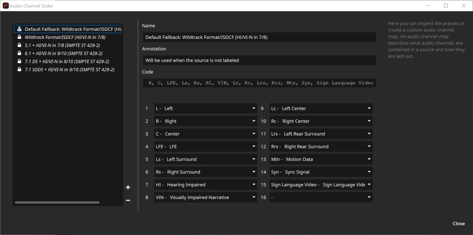Click the plus icon to add preset
The height and width of the screenshot is (235, 473).
pos(128,188)
